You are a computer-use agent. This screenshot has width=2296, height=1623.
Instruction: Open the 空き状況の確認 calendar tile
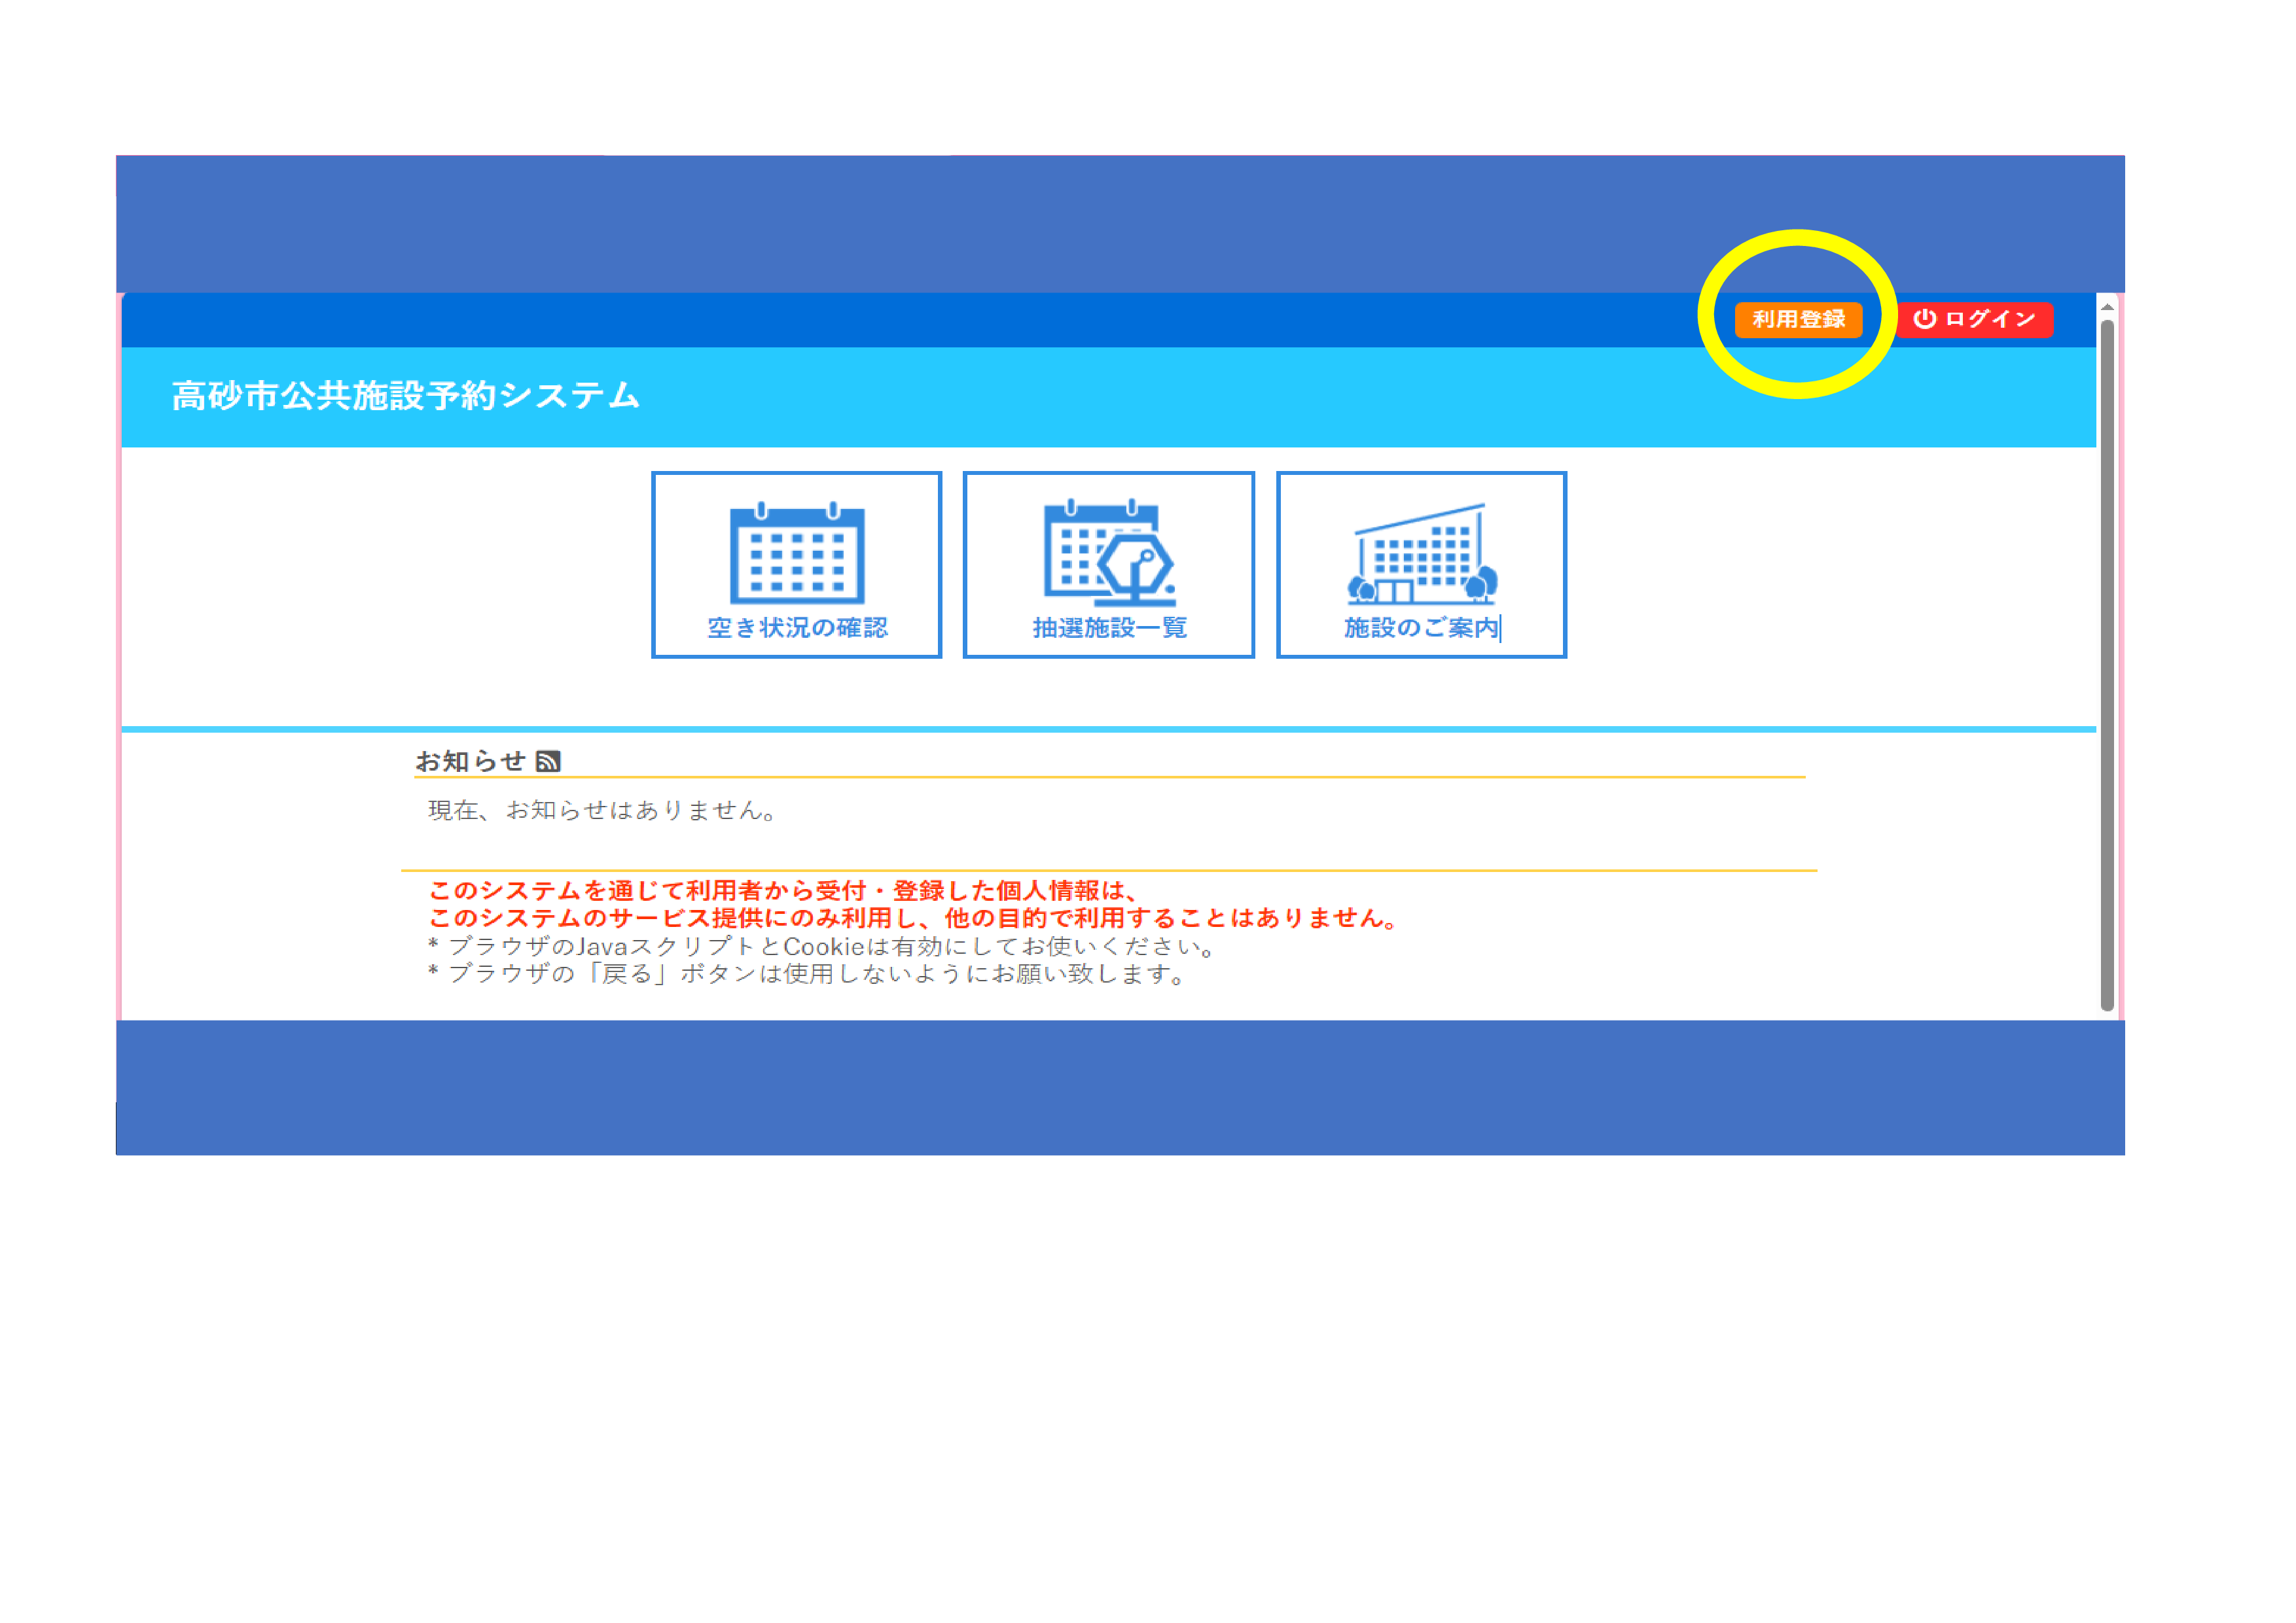(x=796, y=565)
